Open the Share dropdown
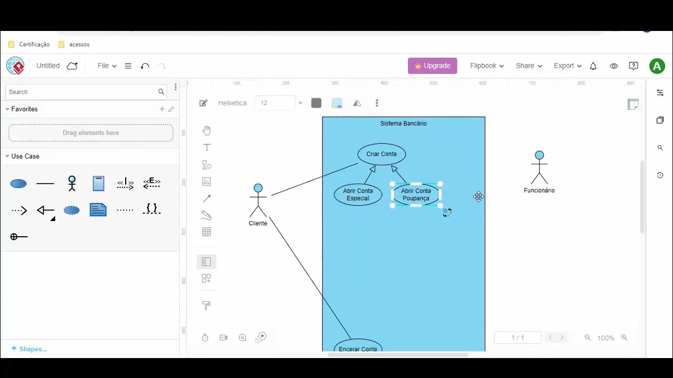This screenshot has height=378, width=673. click(529, 66)
